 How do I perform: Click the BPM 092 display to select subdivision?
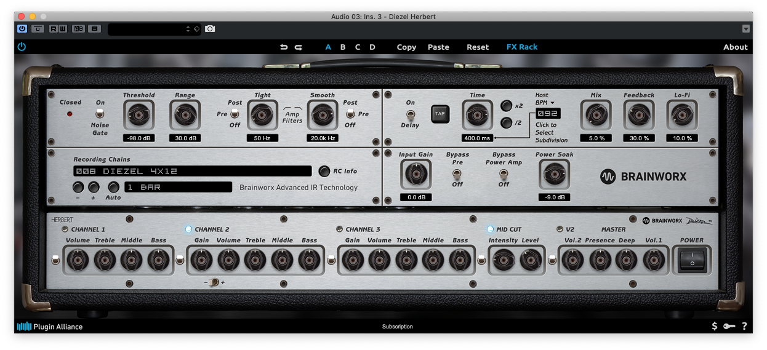pyautogui.click(x=548, y=114)
